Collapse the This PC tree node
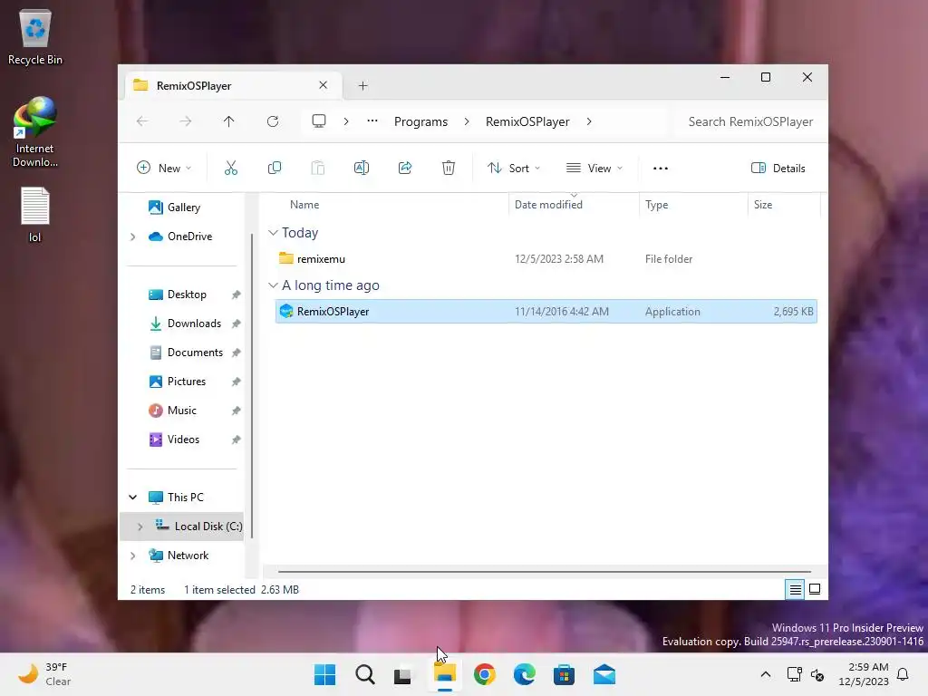Viewport: 928px width, 696px height. 132,498
